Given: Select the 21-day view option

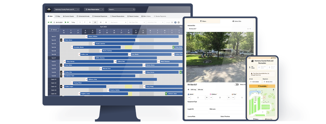Looking at the screenshot, I should coord(95,22).
